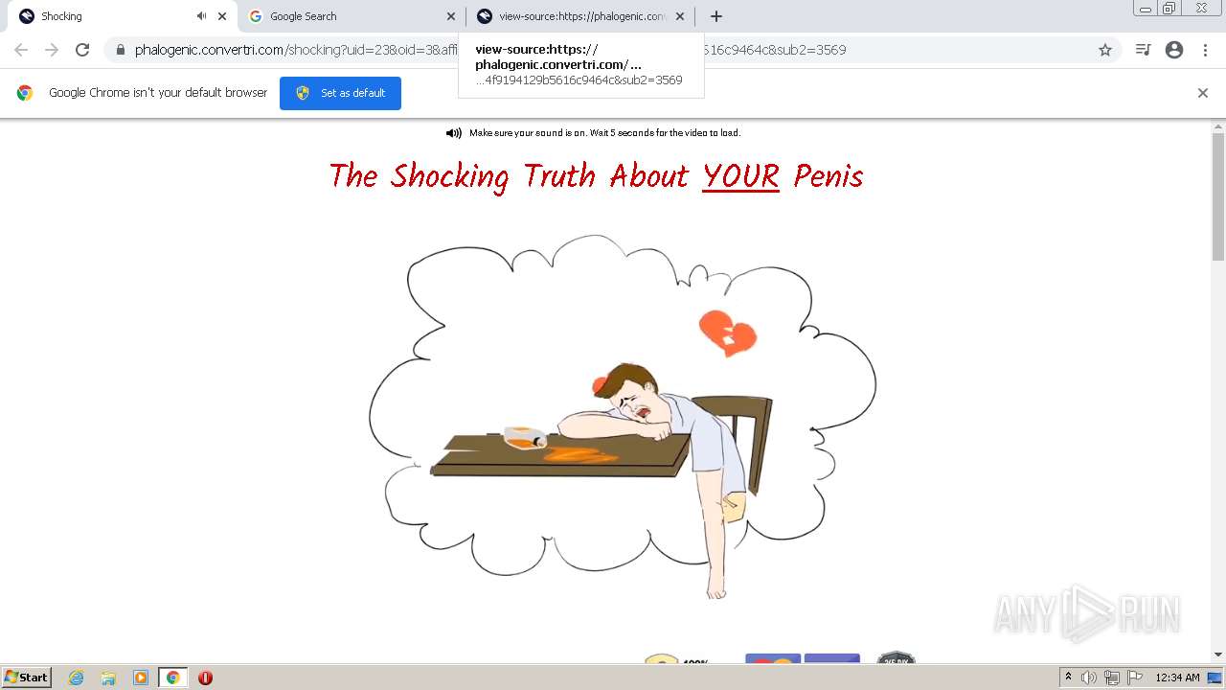Screen dimensions: 1226x690
Task: Click the taskbar clock showing 12:34 AM
Action: point(1177,678)
